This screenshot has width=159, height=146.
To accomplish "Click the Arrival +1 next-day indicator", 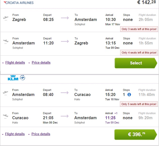I will (116, 113).
